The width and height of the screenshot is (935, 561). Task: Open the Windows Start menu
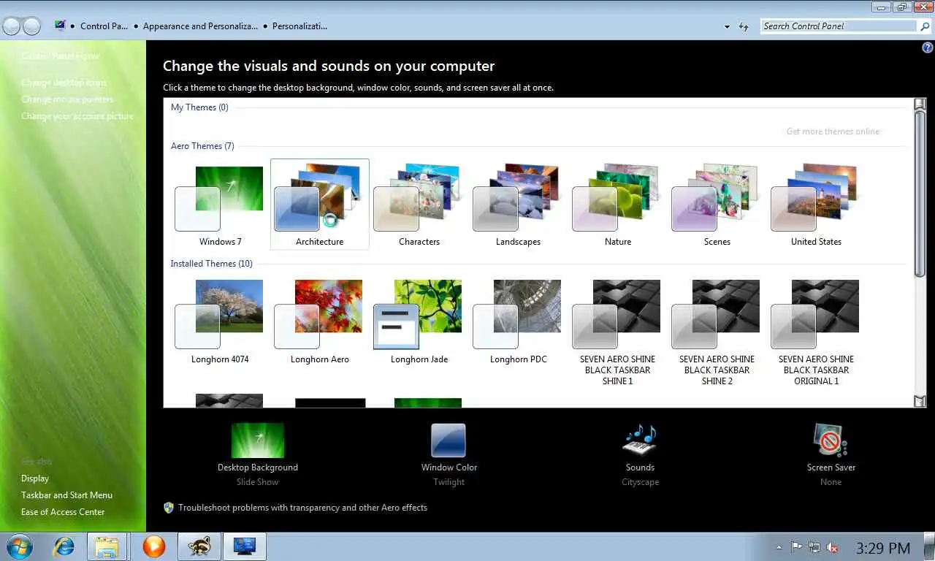coord(20,546)
